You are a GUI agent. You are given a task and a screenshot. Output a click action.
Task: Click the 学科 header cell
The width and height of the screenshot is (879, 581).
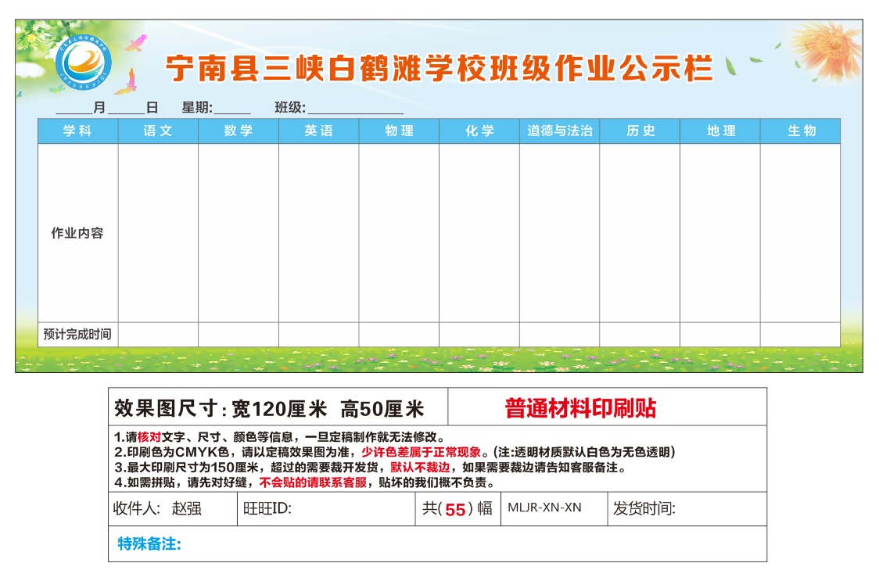tap(78, 131)
